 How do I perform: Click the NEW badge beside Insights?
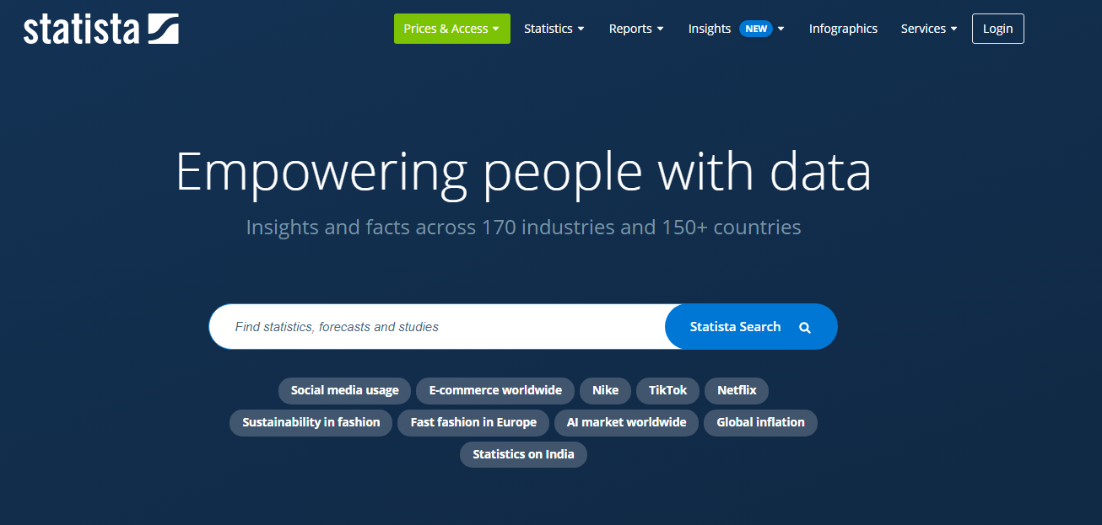click(756, 29)
